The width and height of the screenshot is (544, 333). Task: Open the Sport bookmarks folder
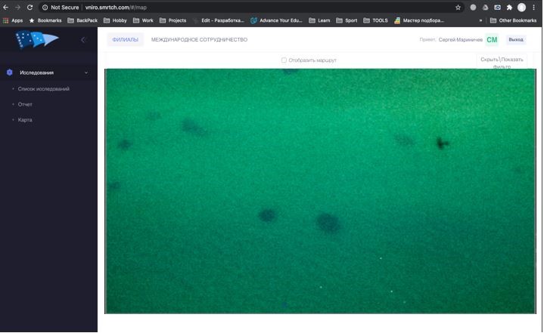[347, 20]
